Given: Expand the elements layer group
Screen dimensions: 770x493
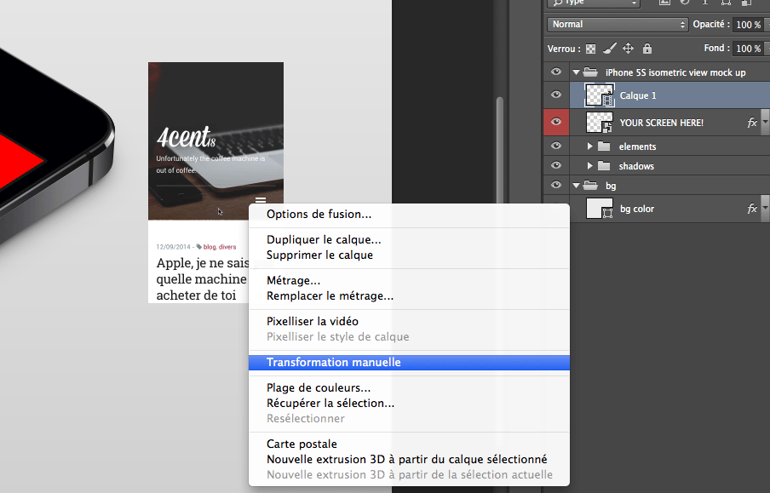Looking at the screenshot, I should pyautogui.click(x=589, y=146).
